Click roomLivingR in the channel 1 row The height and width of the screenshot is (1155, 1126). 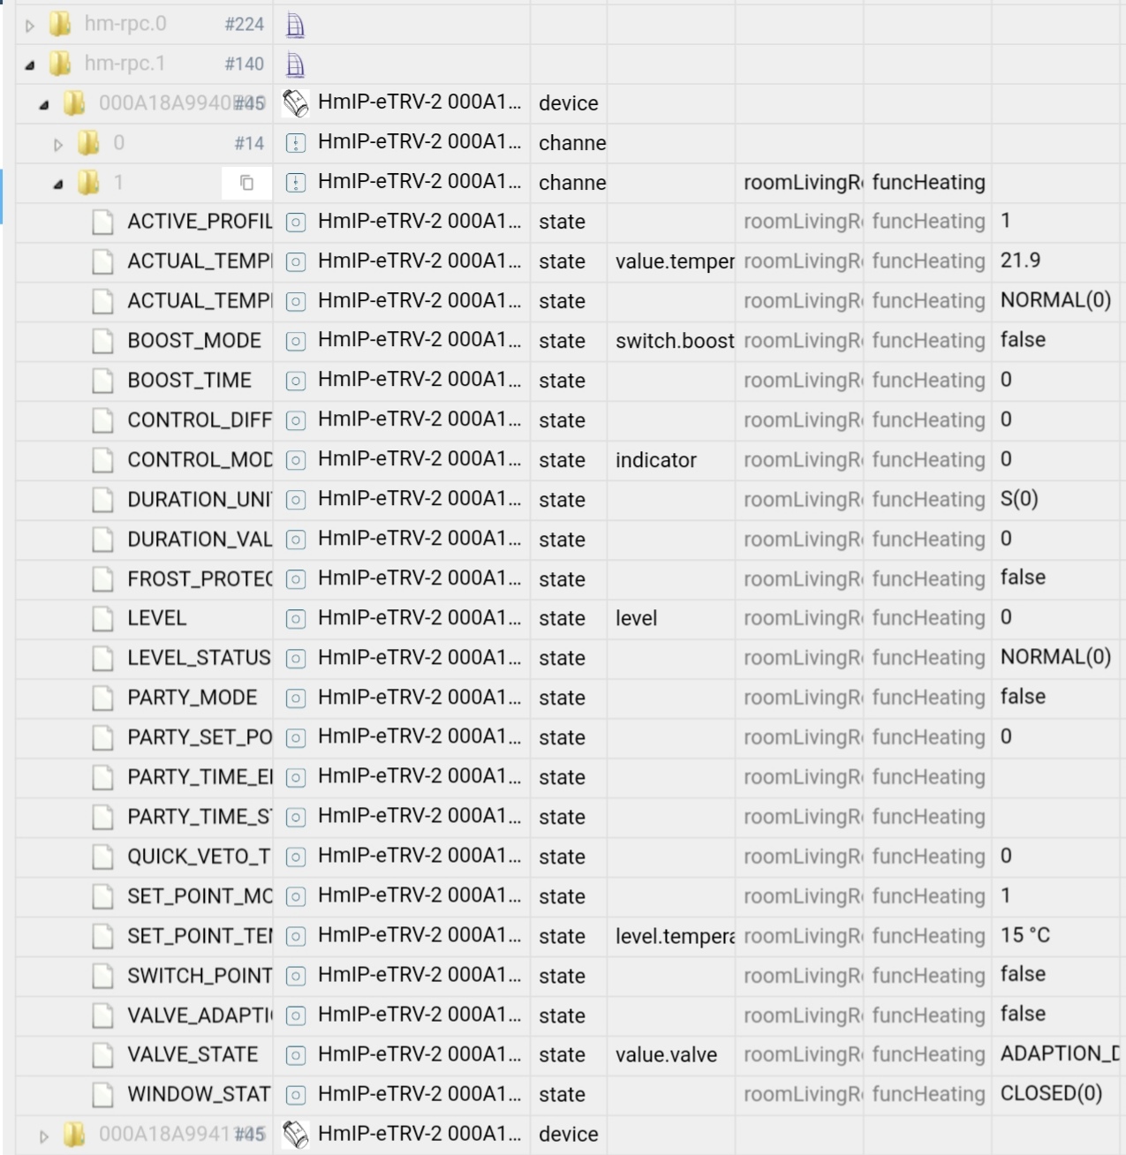(803, 182)
